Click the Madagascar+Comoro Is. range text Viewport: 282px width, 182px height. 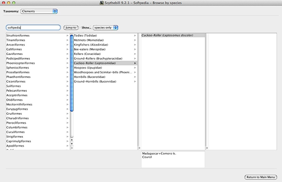tap(159, 154)
